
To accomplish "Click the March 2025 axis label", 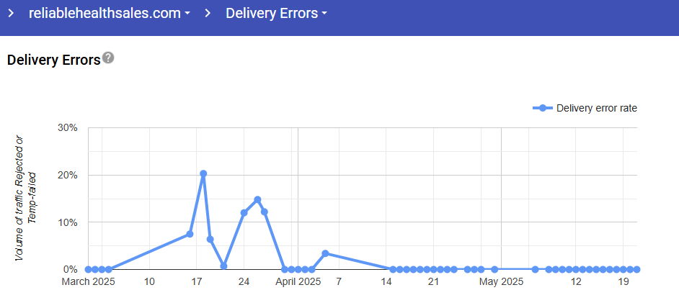I will click(88, 281).
